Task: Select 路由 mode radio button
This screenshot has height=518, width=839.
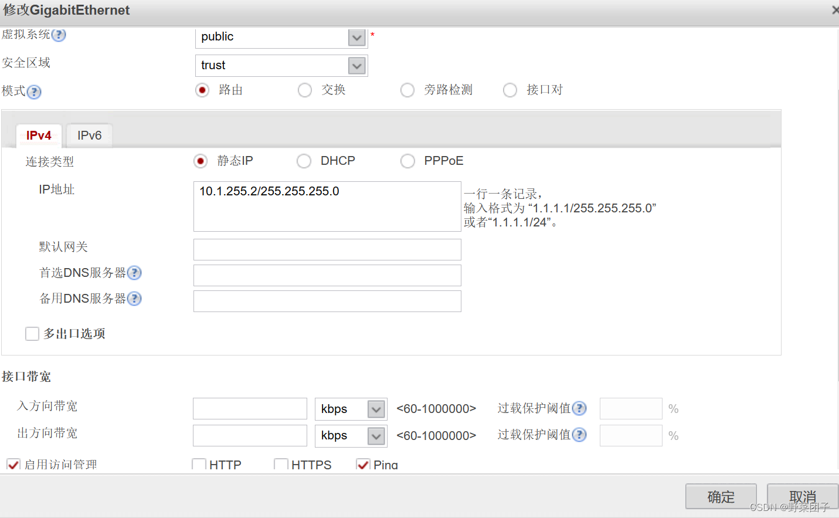Action: pos(202,90)
